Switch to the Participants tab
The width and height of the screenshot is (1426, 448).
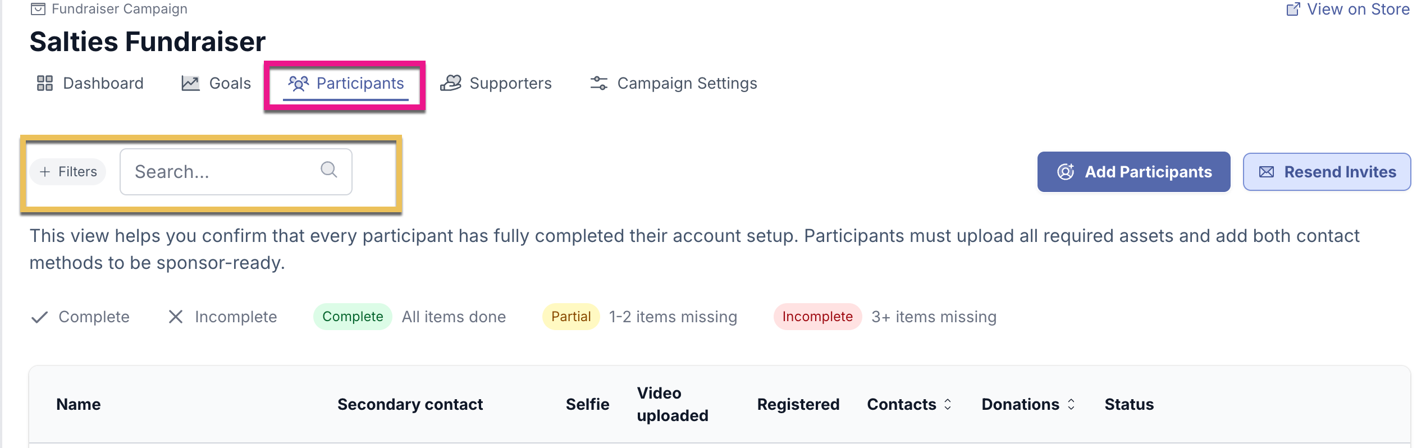point(346,84)
